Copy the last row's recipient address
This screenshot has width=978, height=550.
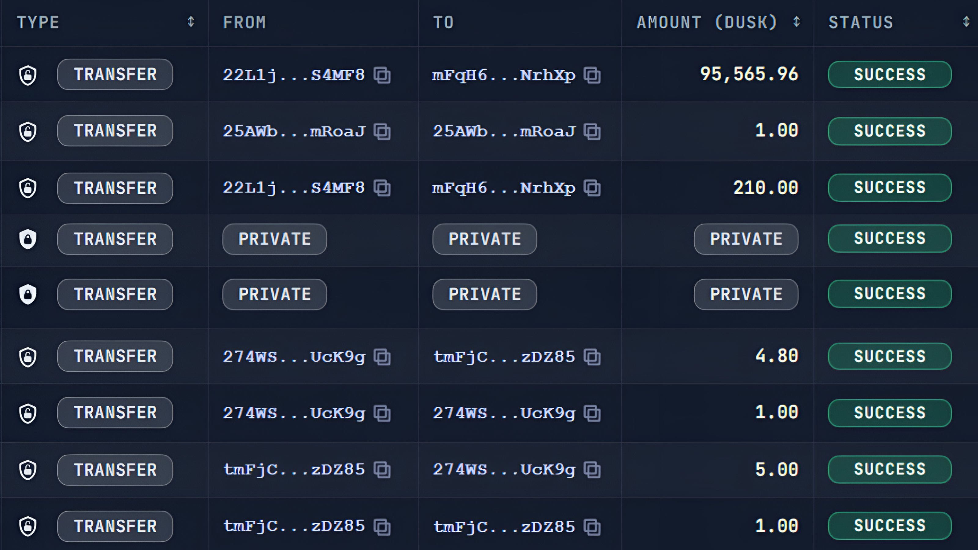tap(592, 527)
